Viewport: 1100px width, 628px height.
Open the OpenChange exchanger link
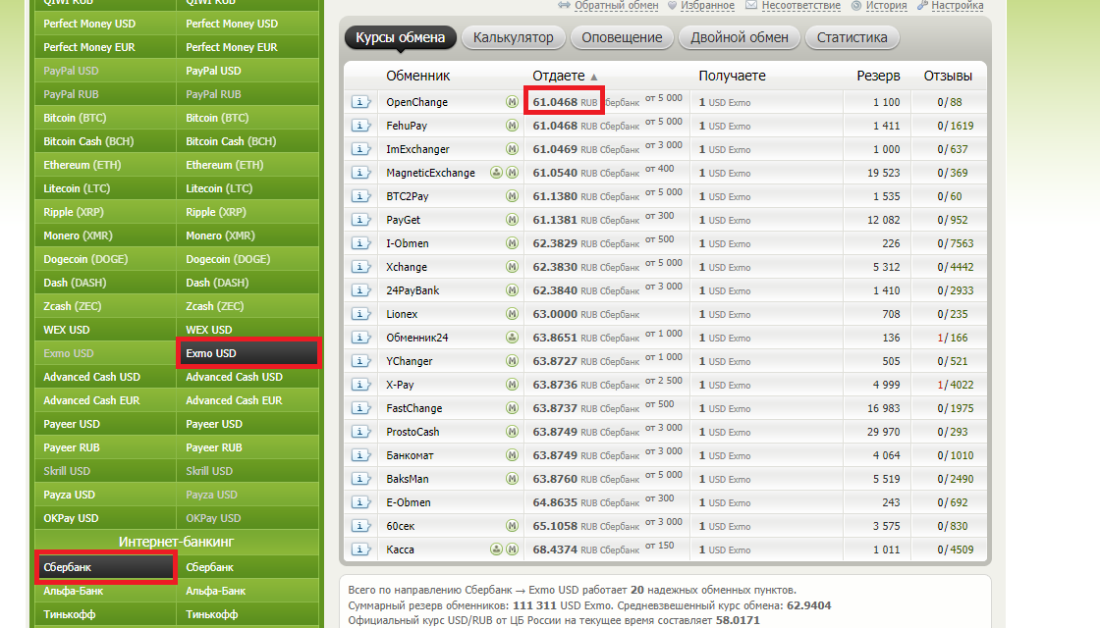[416, 102]
